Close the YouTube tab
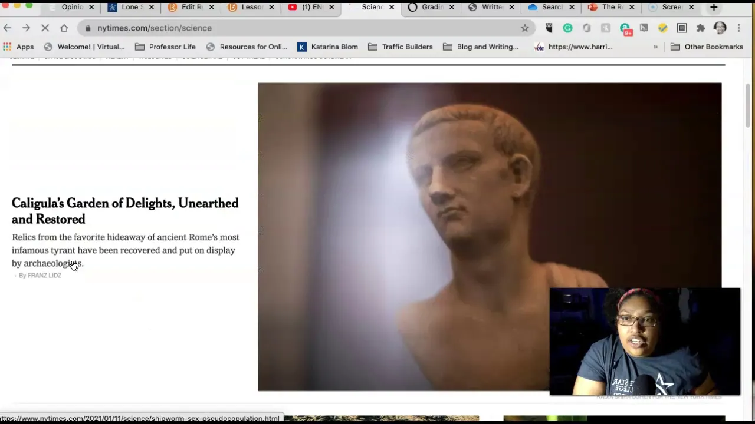Screen dimensions: 755x424 [x=331, y=7]
